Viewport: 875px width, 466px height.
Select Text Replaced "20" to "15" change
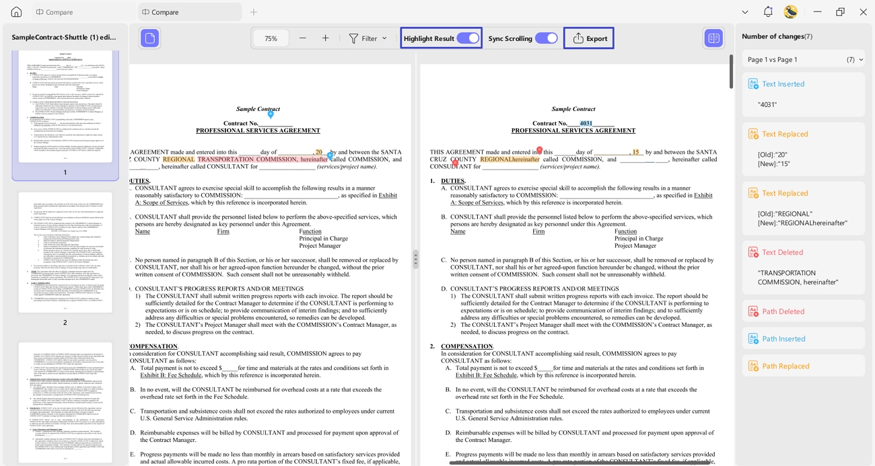[x=804, y=148]
